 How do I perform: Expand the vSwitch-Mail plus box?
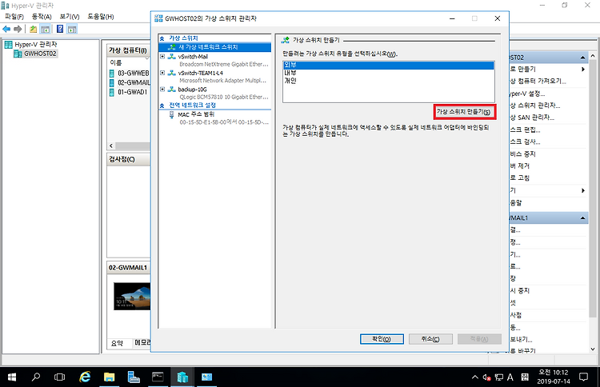click(162, 57)
